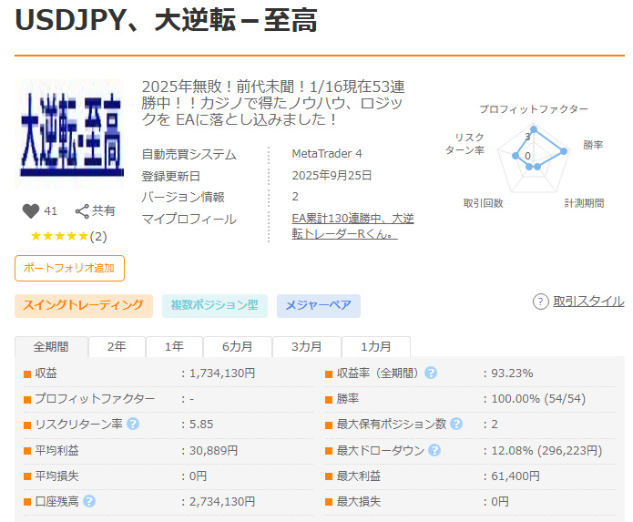Open the 取引スタイル help link

point(588,302)
